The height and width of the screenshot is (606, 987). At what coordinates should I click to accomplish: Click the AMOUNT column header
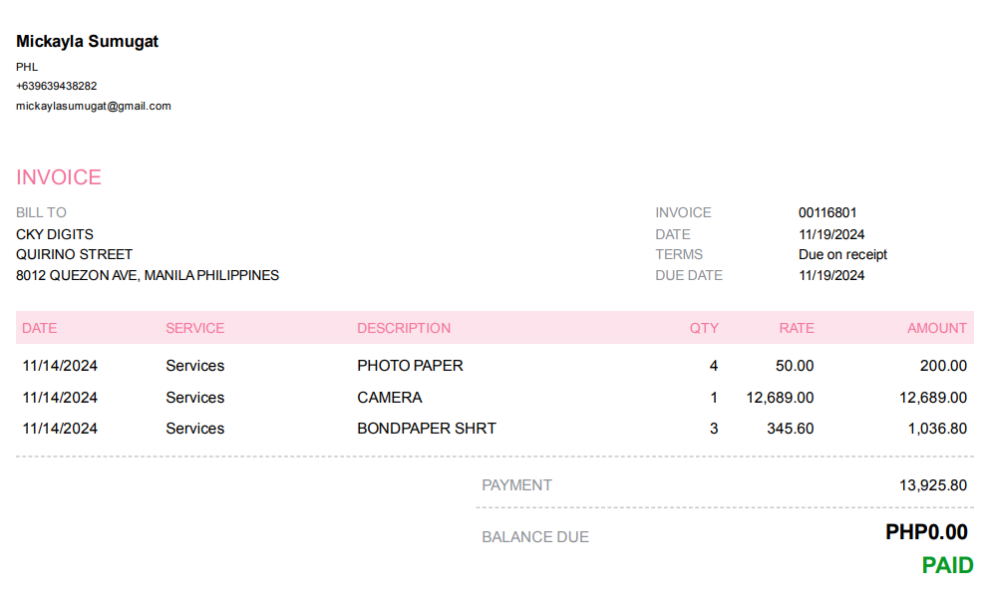coord(936,328)
